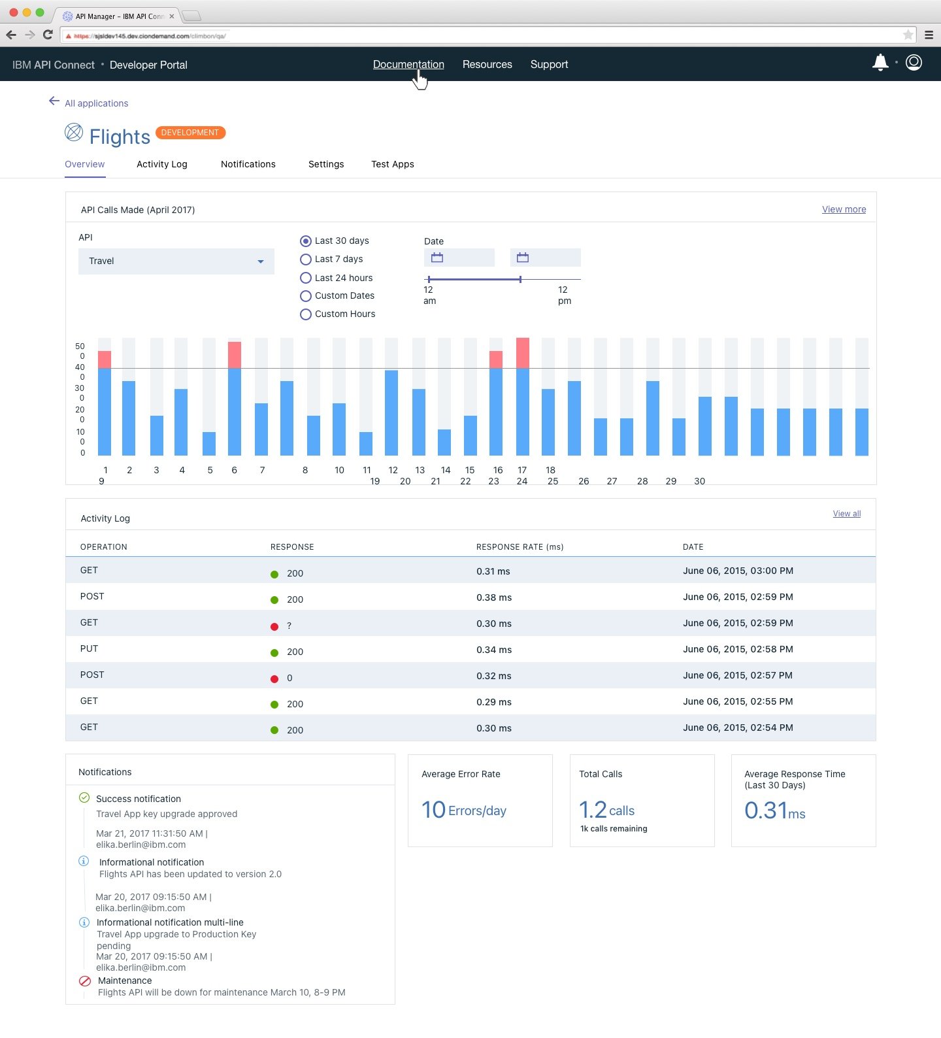Open the browser hamburger menu
The height and width of the screenshot is (1038, 941).
(929, 35)
